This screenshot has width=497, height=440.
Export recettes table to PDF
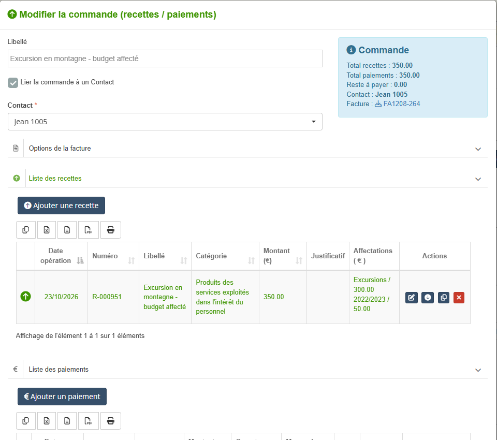pos(89,230)
